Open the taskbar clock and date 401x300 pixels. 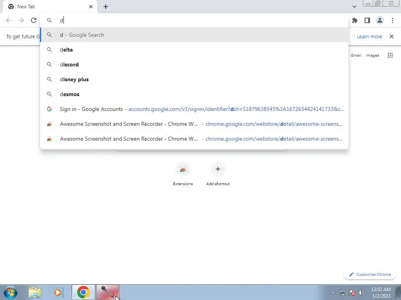click(x=381, y=293)
